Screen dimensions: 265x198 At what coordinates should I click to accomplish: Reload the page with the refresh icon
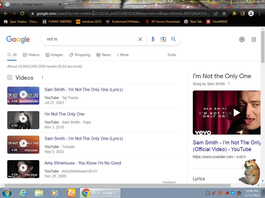(x=22, y=13)
